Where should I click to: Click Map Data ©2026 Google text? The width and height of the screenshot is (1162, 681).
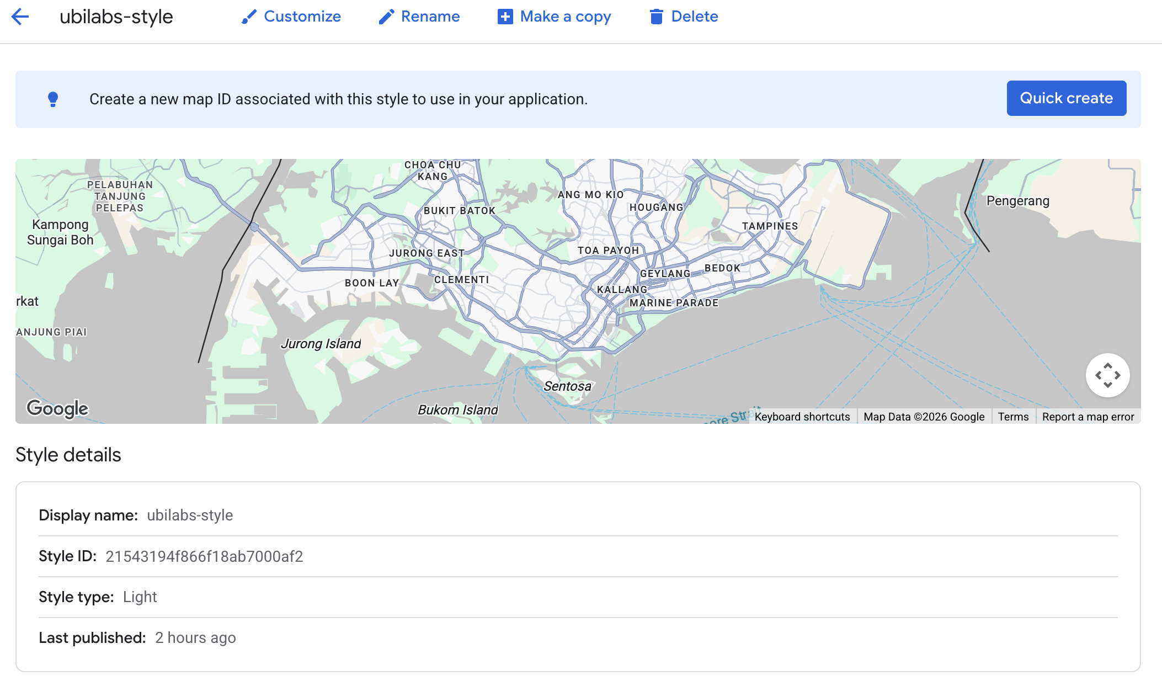924,417
